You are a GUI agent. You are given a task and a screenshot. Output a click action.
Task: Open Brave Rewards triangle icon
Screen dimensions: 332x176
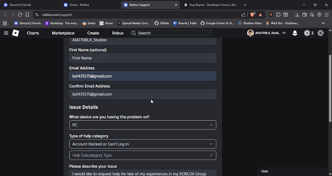click(260, 15)
